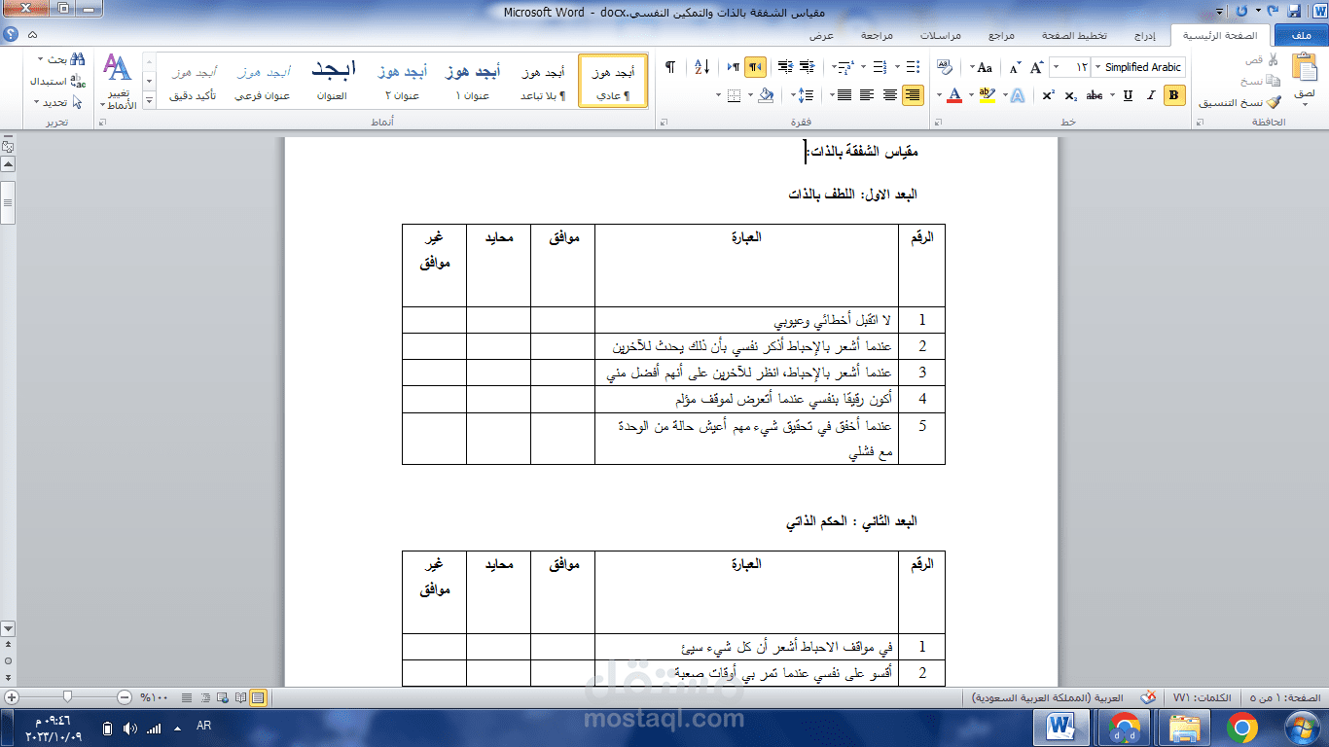
Task: Toggle Bold formatting button
Action: pyautogui.click(x=1174, y=94)
